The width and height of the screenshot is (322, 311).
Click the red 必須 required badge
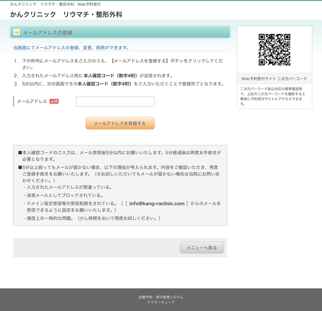(x=54, y=101)
